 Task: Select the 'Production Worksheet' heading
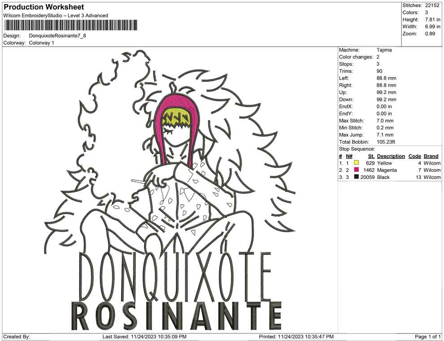click(44, 7)
